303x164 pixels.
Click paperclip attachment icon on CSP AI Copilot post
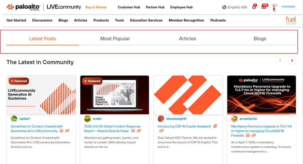pyautogui.click(x=215, y=126)
